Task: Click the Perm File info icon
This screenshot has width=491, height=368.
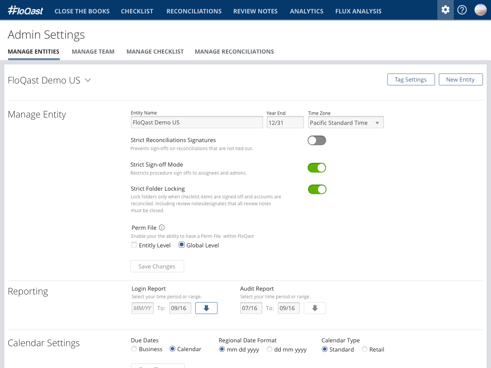Action: (x=162, y=227)
